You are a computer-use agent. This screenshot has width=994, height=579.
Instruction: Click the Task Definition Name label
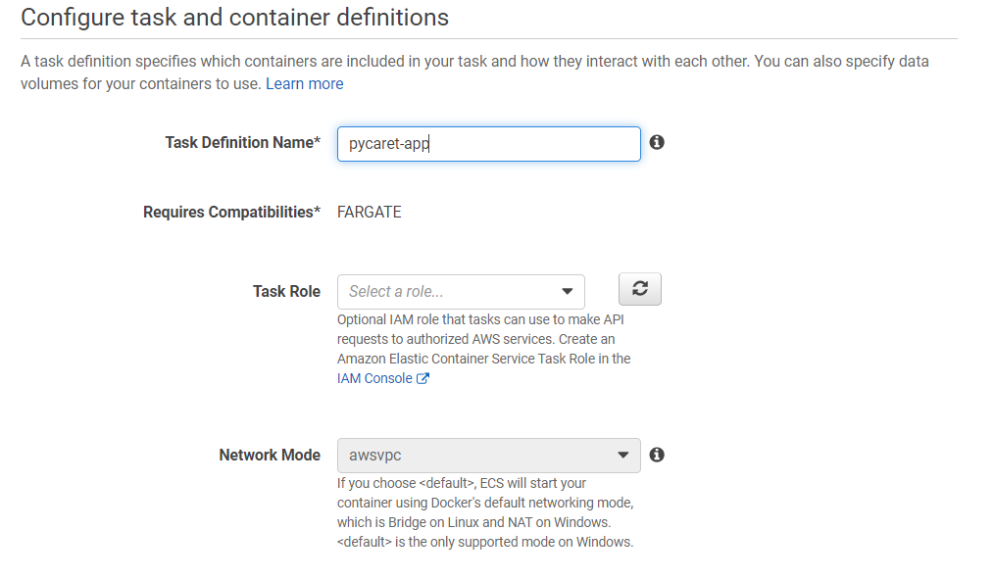(242, 143)
